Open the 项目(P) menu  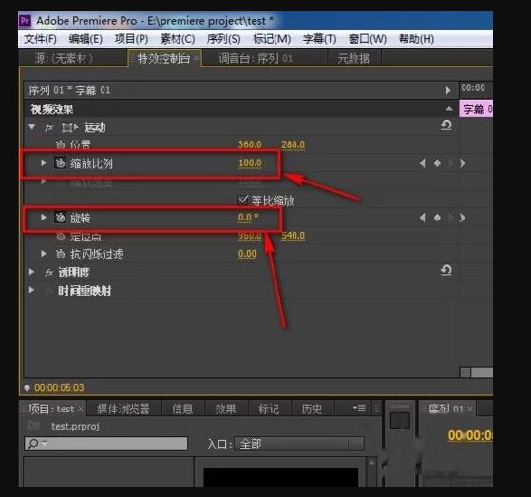click(131, 39)
